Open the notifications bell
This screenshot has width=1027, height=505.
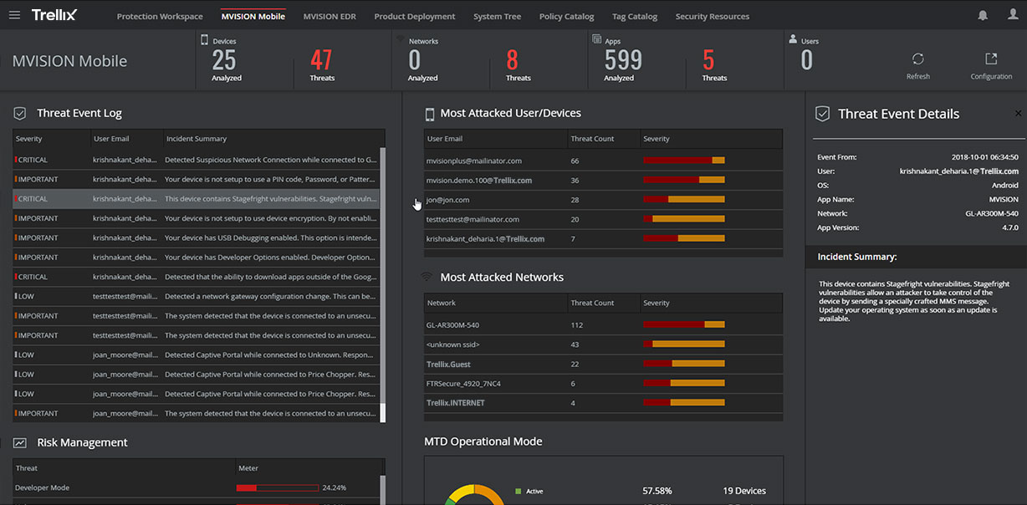coord(983,16)
